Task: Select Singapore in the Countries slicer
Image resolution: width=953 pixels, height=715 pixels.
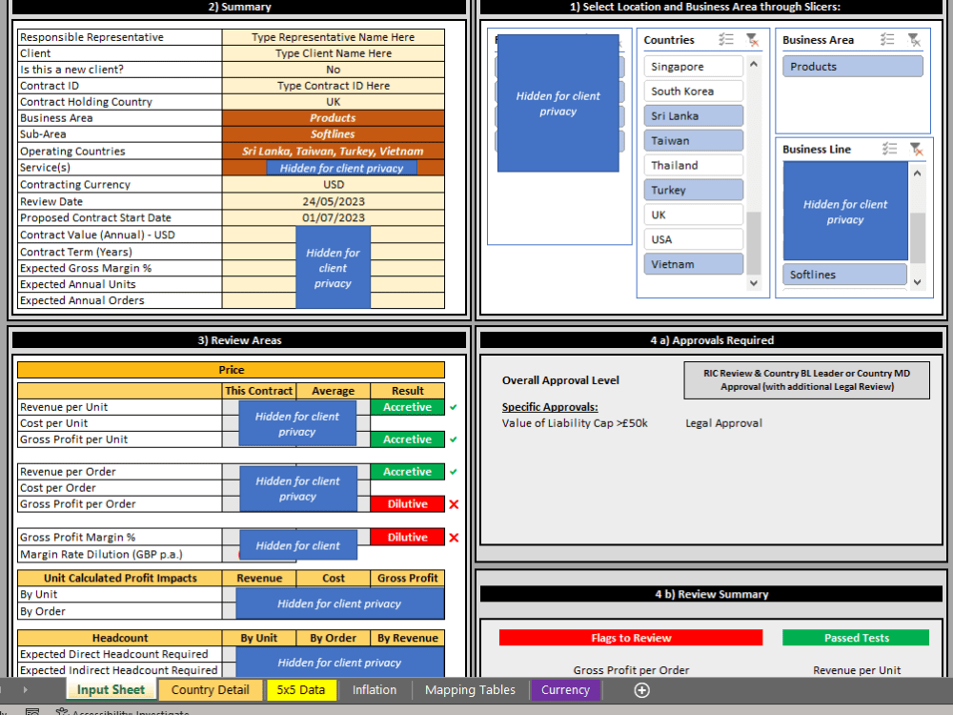Action: pyautogui.click(x=694, y=66)
